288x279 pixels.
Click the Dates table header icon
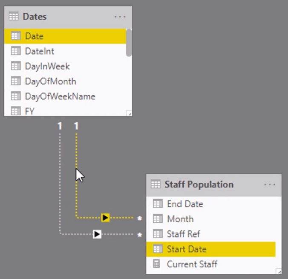(x=14, y=16)
